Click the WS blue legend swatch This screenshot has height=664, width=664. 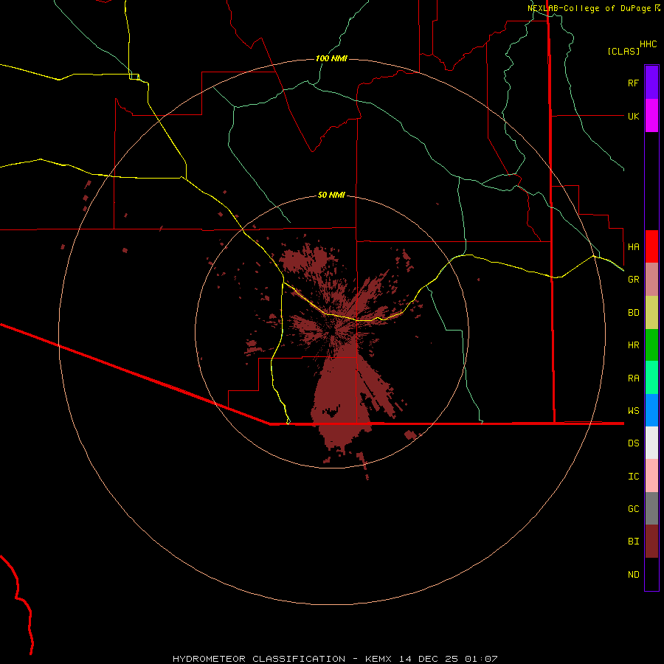(x=651, y=410)
